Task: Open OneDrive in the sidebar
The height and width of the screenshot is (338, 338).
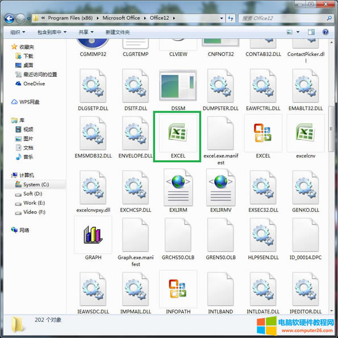Action: 30,84
